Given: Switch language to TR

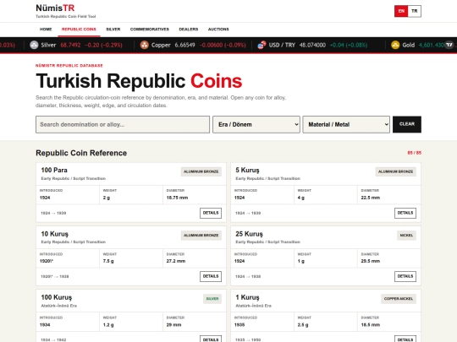Looking at the screenshot, I should pos(415,11).
